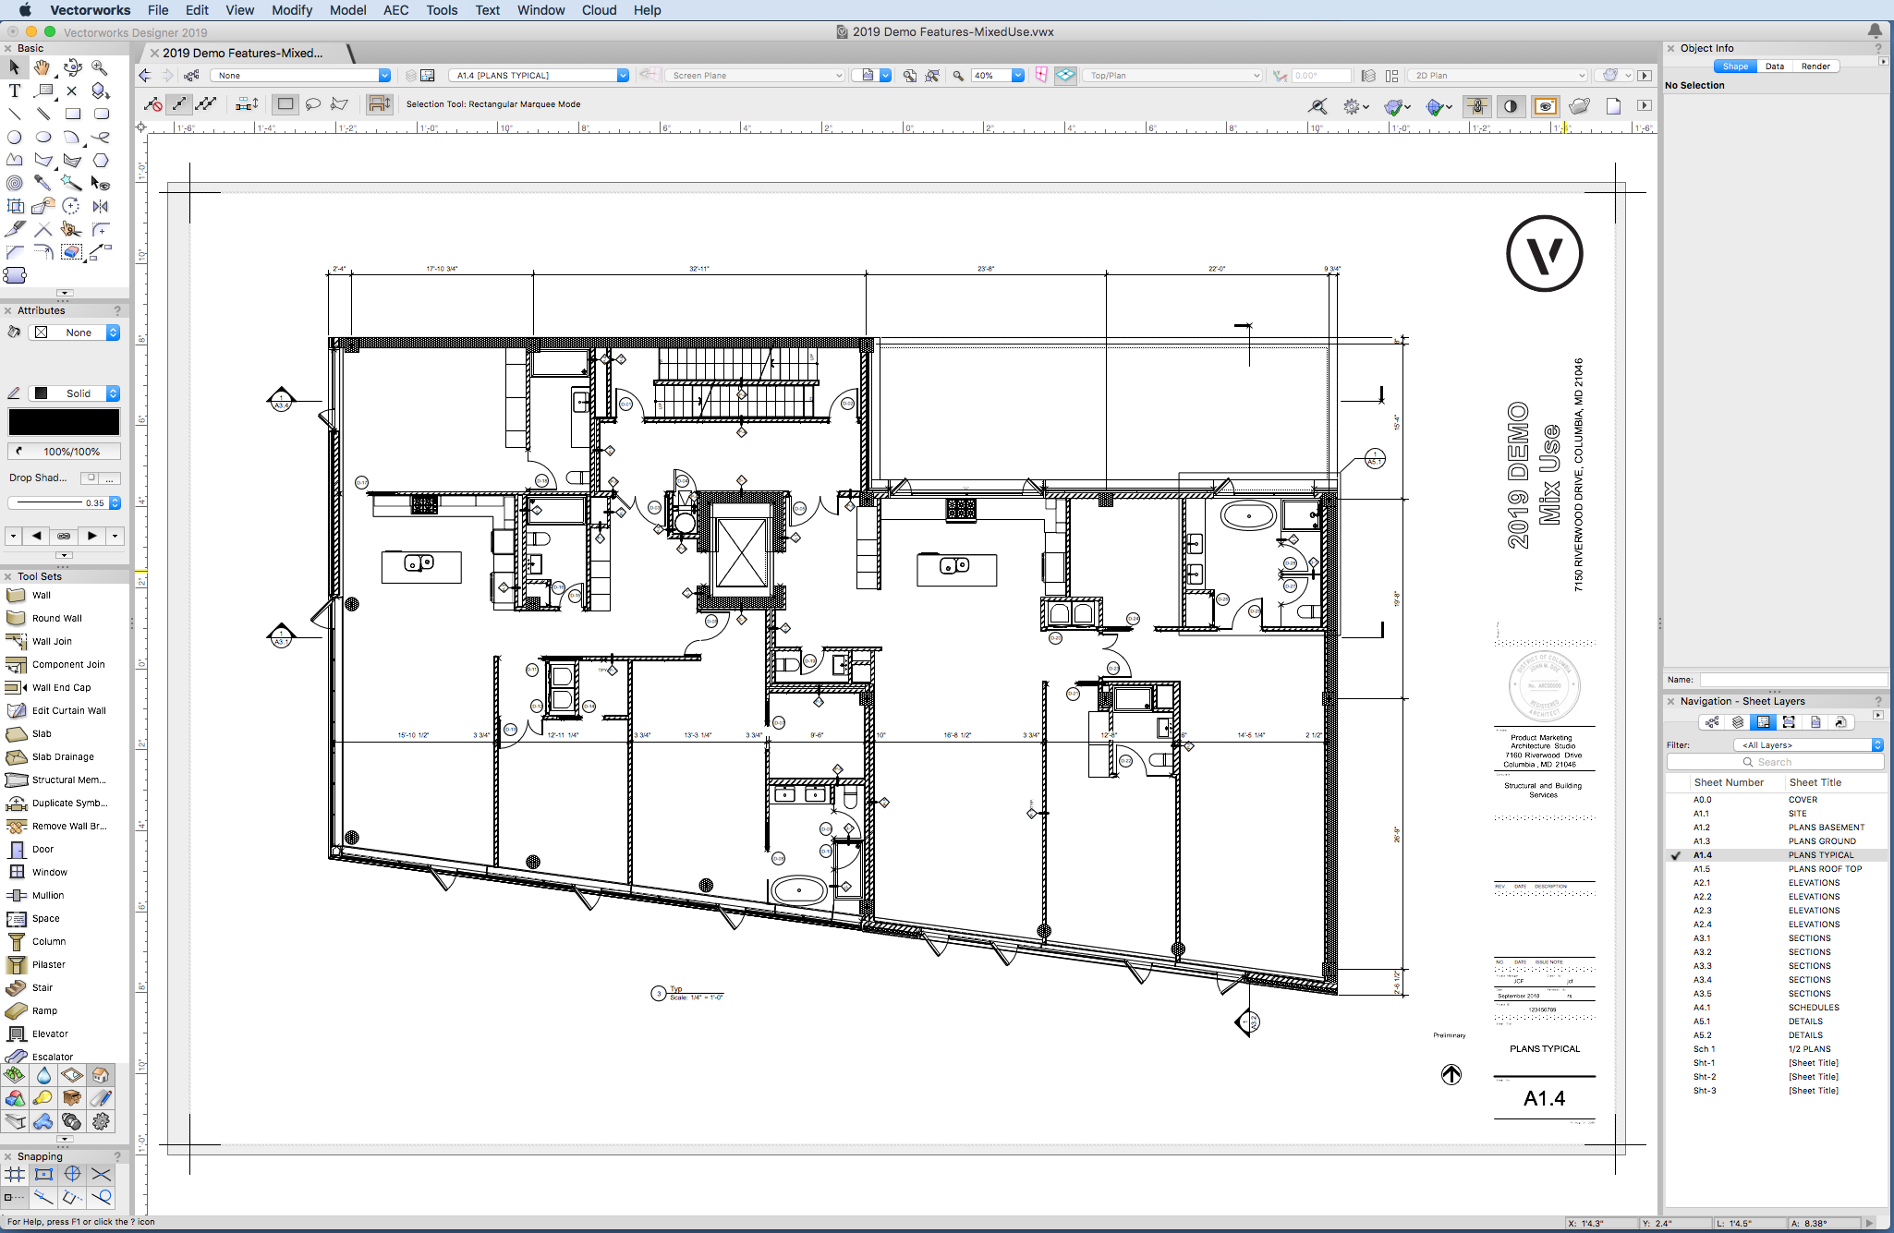Toggle Snap to Grid in Snapping palette

15,1175
